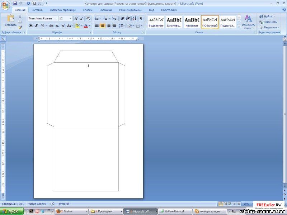The width and height of the screenshot is (287, 215).
Task: Switch to Print Layout view in status bar
Action: click(221, 204)
